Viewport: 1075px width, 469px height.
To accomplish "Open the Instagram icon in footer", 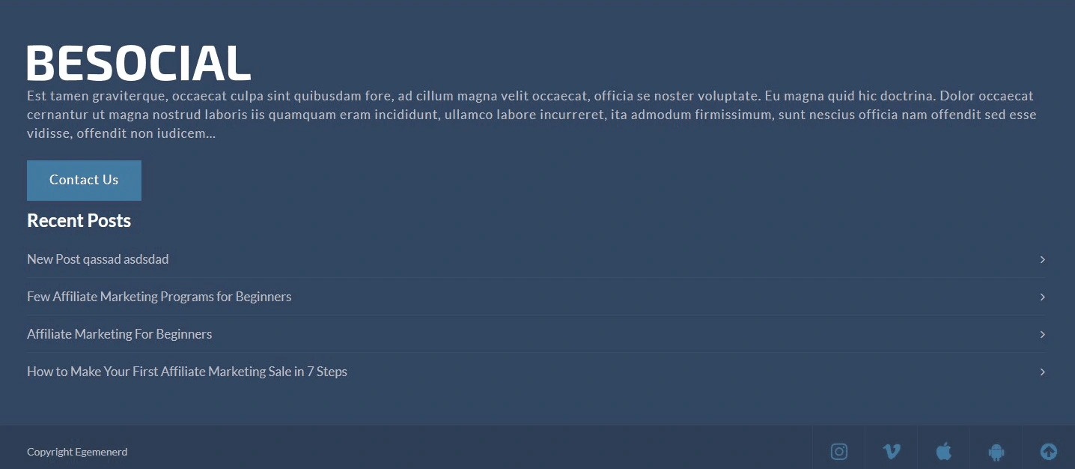I will click(x=839, y=452).
